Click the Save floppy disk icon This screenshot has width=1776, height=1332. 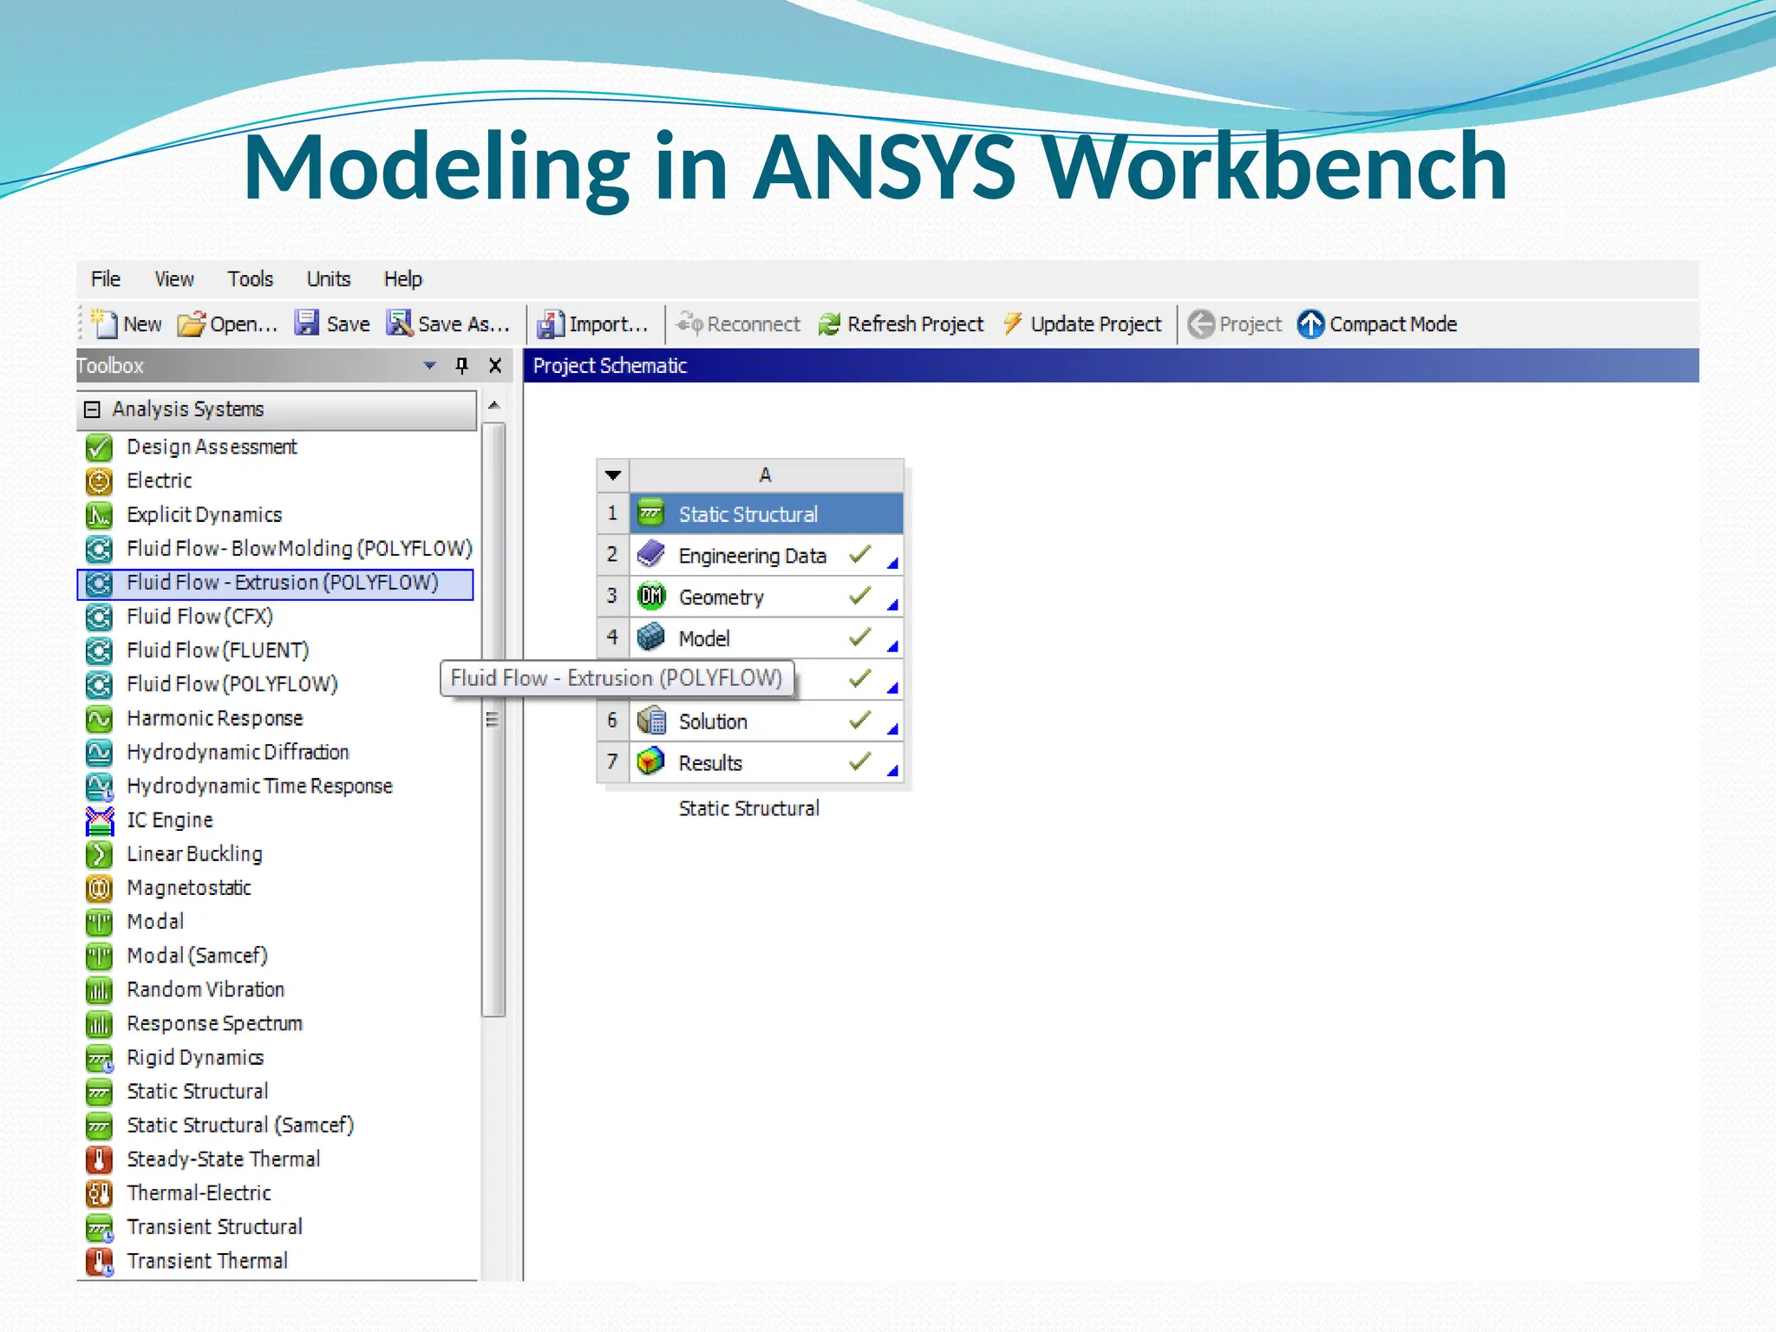pyautogui.click(x=307, y=323)
